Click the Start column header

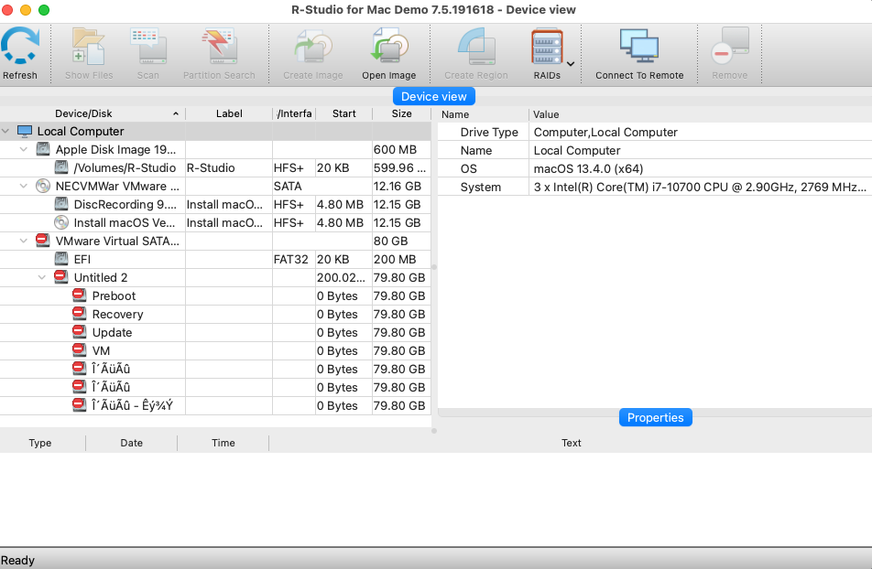(343, 113)
